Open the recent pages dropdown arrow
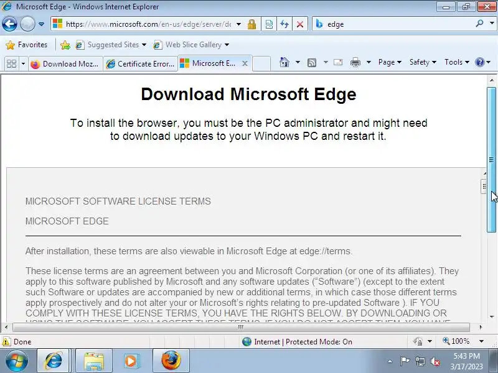The width and height of the screenshot is (498, 373). (41, 24)
